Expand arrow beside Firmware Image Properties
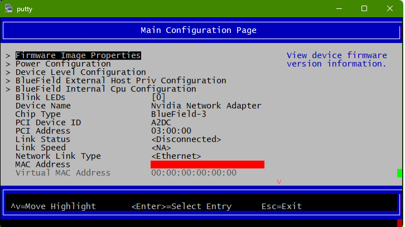This screenshot has width=405, height=227. pyautogui.click(x=8, y=56)
